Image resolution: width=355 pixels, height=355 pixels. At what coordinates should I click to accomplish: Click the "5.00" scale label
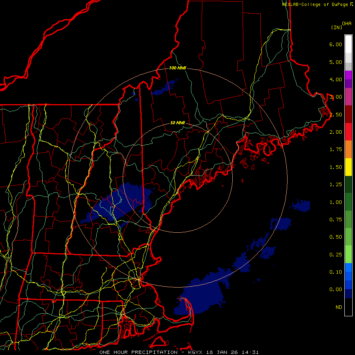[x=336, y=62]
